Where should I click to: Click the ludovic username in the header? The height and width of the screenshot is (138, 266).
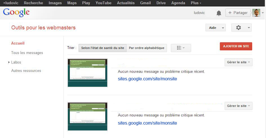coord(199,13)
